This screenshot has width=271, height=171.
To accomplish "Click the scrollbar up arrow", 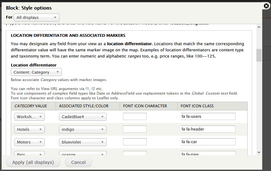I will pyautogui.click(x=259, y=27).
